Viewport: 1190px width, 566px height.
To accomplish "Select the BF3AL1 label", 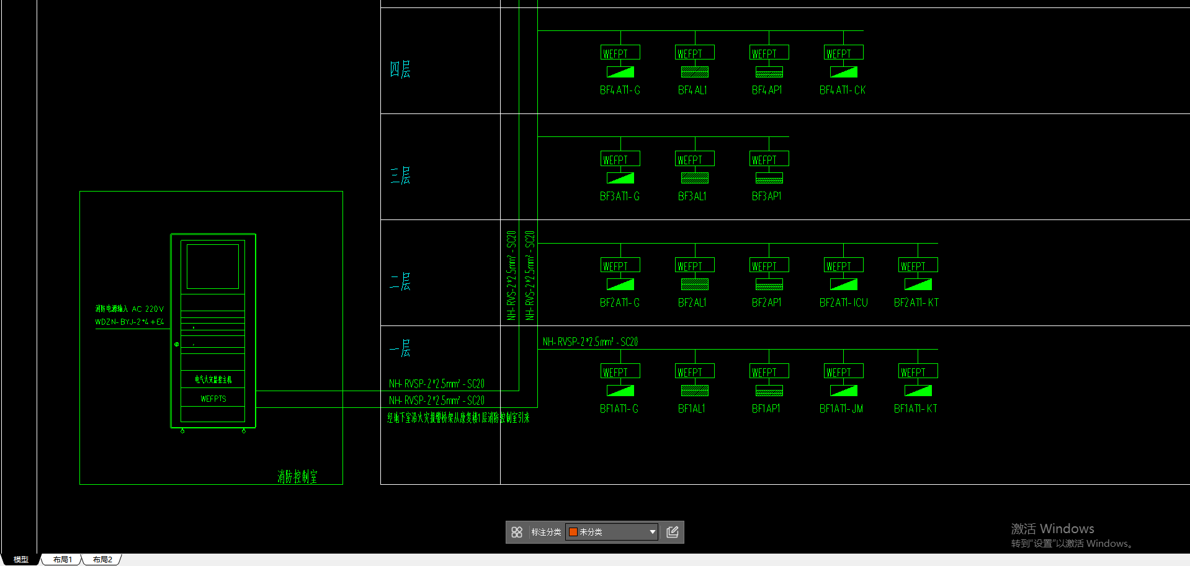I will coord(692,196).
